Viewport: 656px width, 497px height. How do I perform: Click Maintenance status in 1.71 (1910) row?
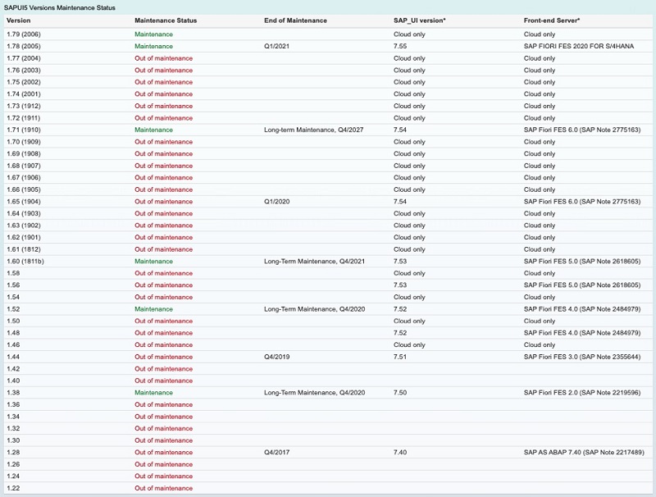point(153,130)
